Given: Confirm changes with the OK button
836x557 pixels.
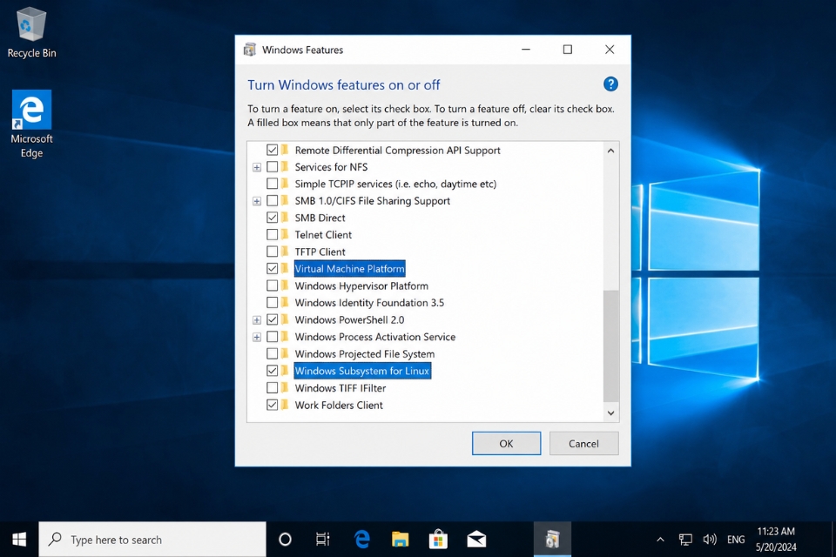Looking at the screenshot, I should pyautogui.click(x=506, y=444).
